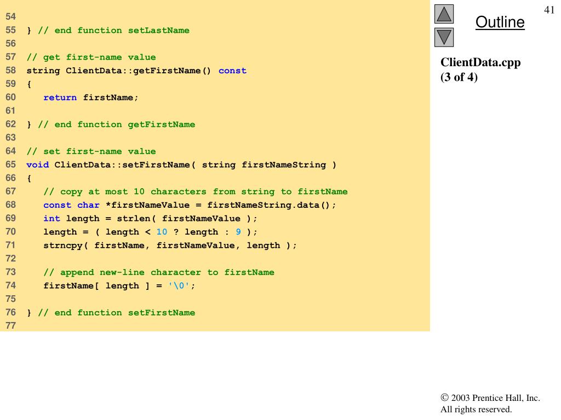Image resolution: width=561 pixels, height=420 pixels.
Task: Click slide number 41
Action: click(549, 10)
